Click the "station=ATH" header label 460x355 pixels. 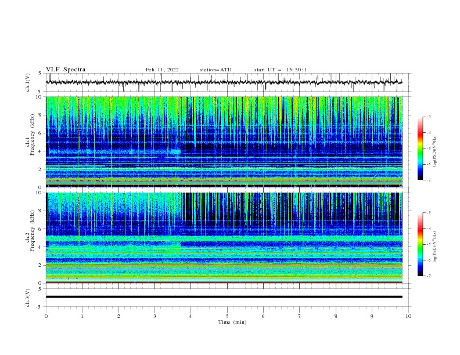[215, 70]
